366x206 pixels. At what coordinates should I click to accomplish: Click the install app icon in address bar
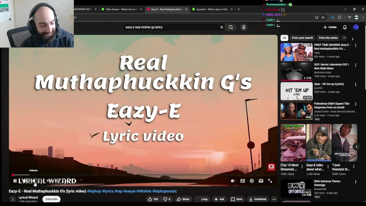tap(317, 17)
